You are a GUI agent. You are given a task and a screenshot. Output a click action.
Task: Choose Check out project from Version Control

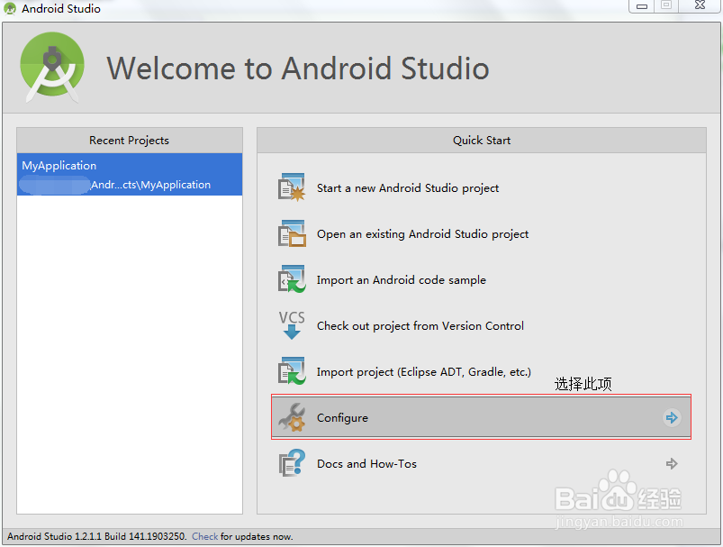click(420, 326)
